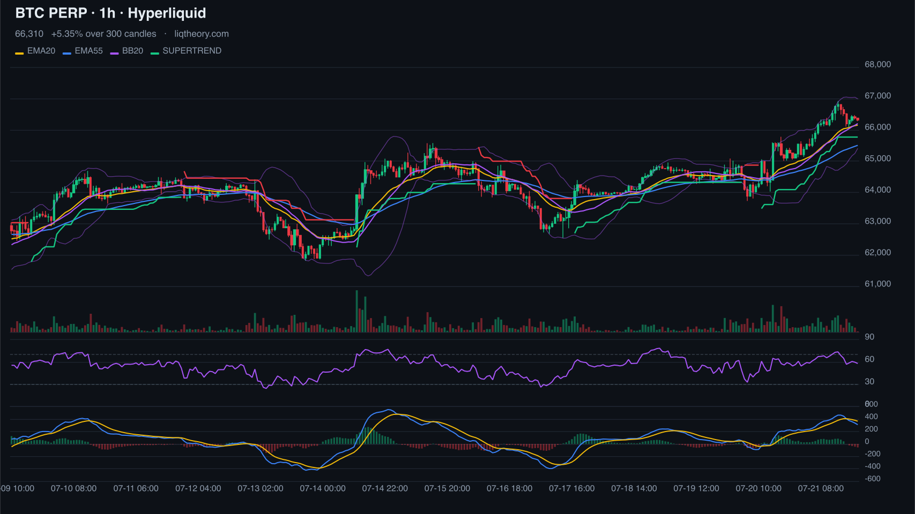Click the RSI 60 axis label
Viewport: 915px width, 514px height.
[x=869, y=359]
